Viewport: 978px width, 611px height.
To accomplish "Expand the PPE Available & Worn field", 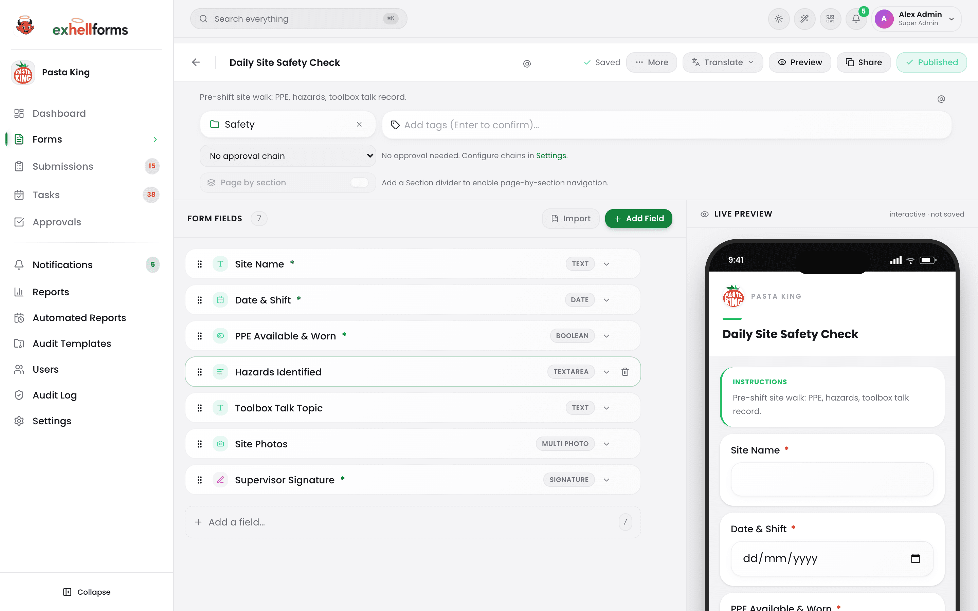I will pos(606,336).
